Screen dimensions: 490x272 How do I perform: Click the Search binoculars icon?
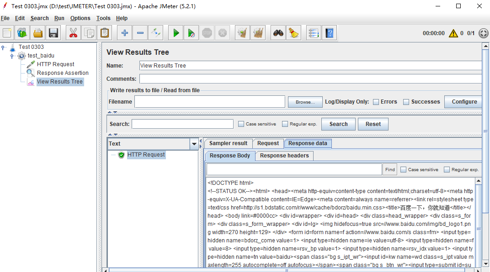coord(278,33)
